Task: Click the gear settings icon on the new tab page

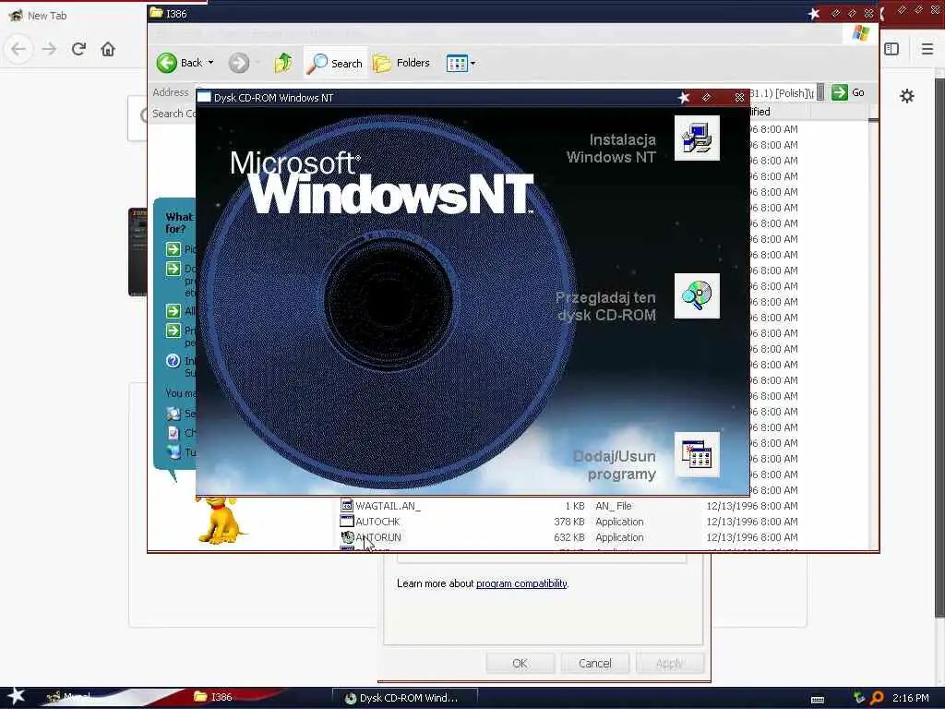Action: click(x=906, y=96)
